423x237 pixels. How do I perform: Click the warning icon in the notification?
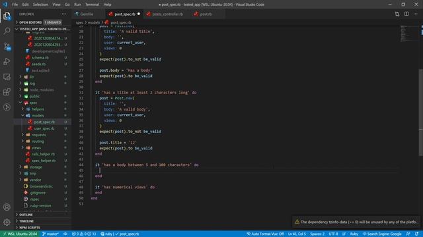pos(297,222)
